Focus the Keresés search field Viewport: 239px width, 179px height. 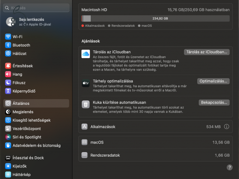point(36,8)
